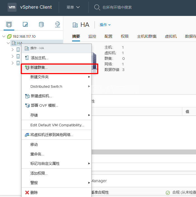Viewport: 196px width, 197px height.
Task: Open the 配置 tab
Action: 108,36
